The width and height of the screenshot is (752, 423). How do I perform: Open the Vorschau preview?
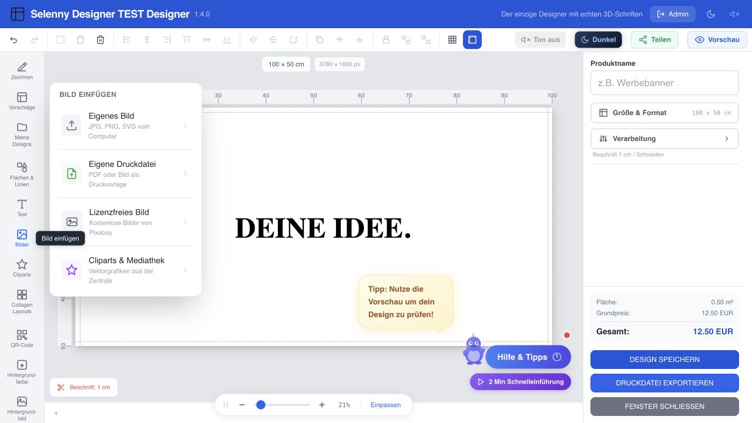pyautogui.click(x=717, y=40)
